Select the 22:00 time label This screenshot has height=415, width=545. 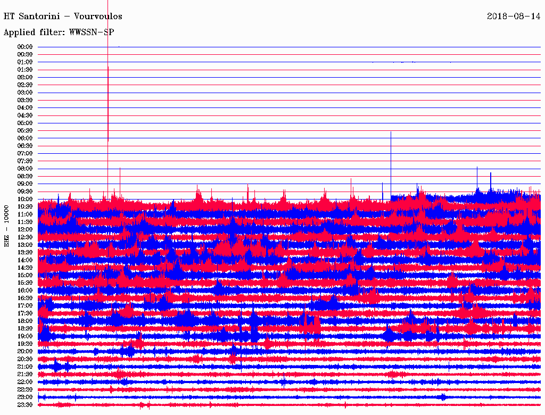click(25, 382)
